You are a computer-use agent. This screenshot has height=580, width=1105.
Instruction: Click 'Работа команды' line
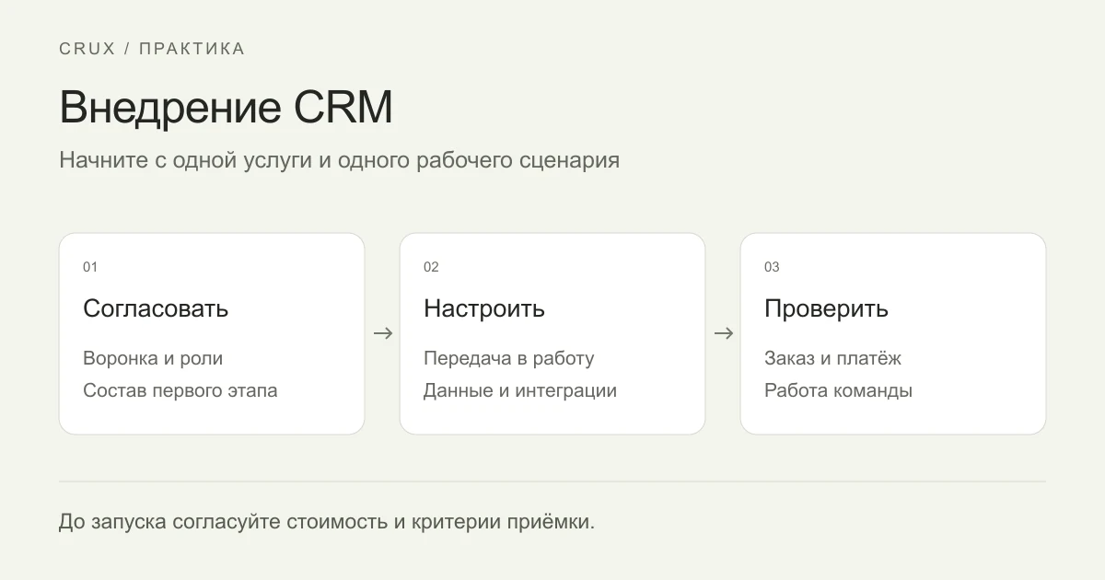(x=838, y=390)
